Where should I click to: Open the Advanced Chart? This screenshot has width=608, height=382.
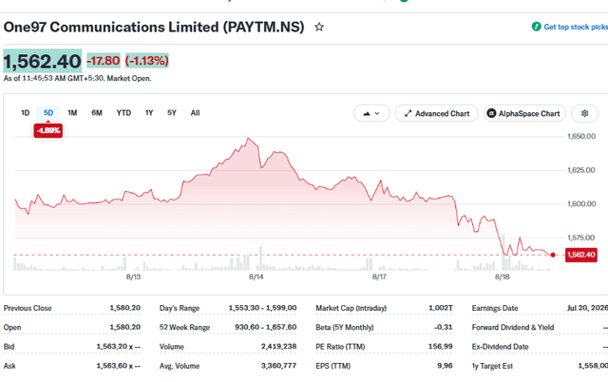(x=437, y=113)
